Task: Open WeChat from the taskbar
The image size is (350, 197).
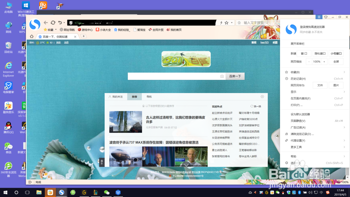Action: coord(107,192)
